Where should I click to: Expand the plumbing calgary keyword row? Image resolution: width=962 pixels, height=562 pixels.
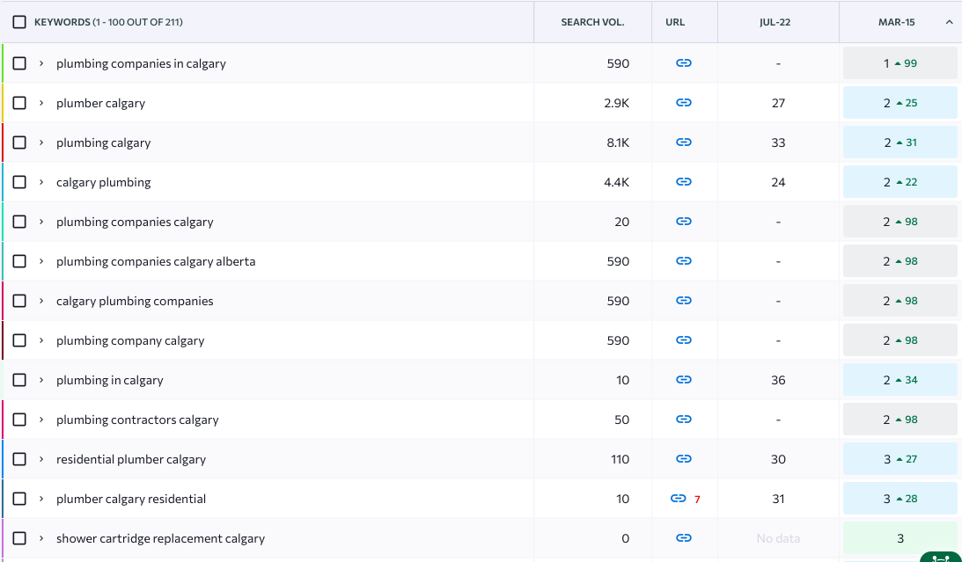point(41,142)
